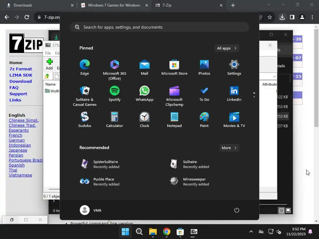The width and height of the screenshot is (319, 239).
Task: Open Microsoft Store from the taskbar
Action: 180,232
